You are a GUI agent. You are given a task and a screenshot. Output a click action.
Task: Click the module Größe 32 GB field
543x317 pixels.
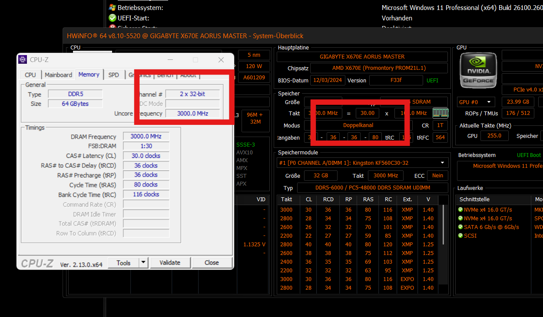point(321,176)
